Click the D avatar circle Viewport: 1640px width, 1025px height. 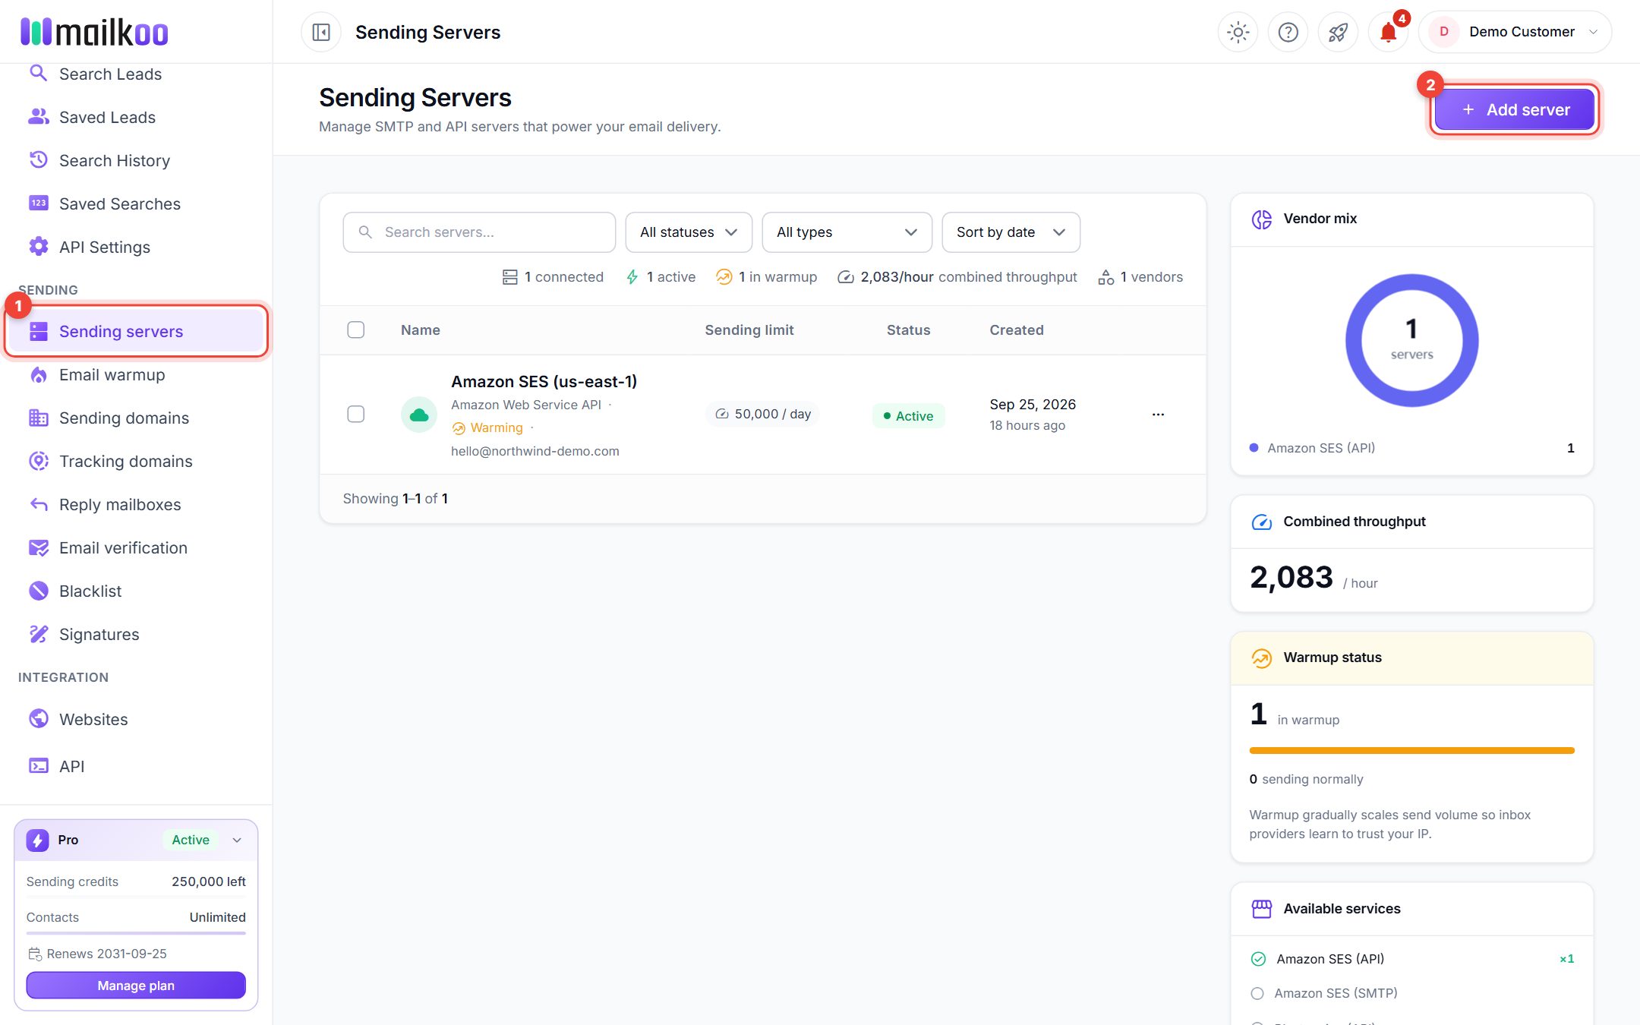(x=1444, y=32)
